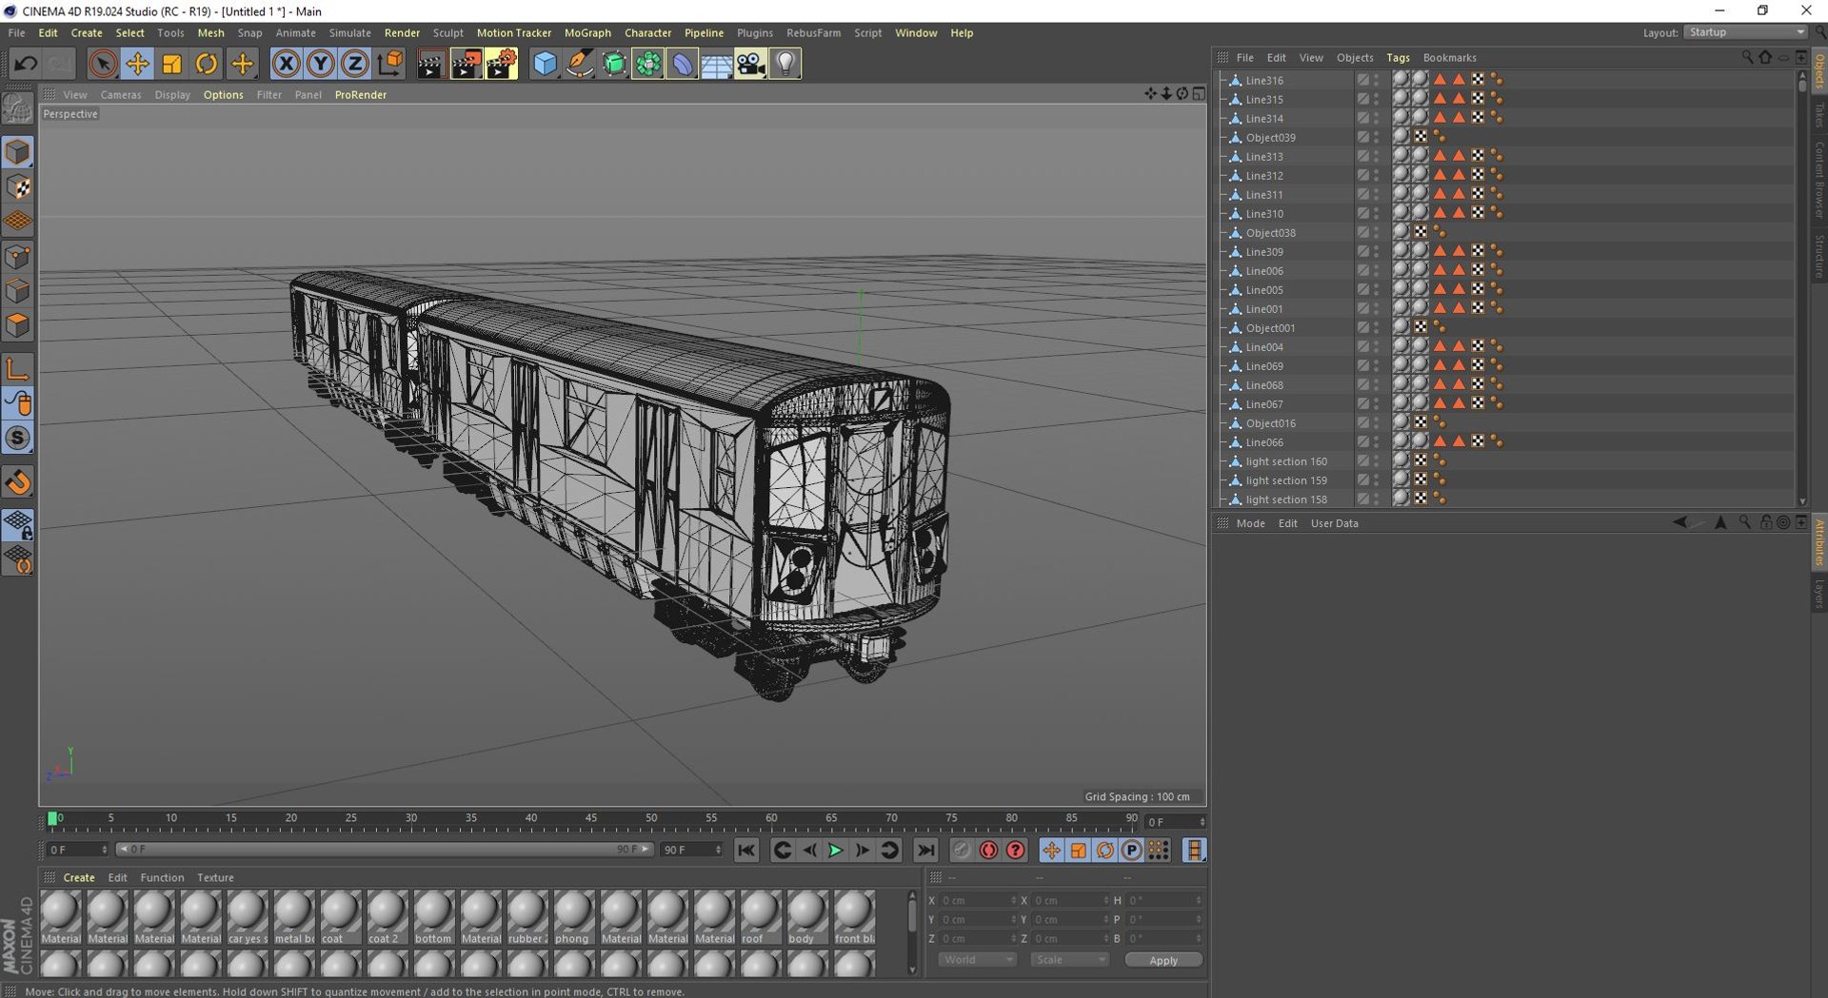Open Attribute Manager User Data menu

click(1334, 523)
